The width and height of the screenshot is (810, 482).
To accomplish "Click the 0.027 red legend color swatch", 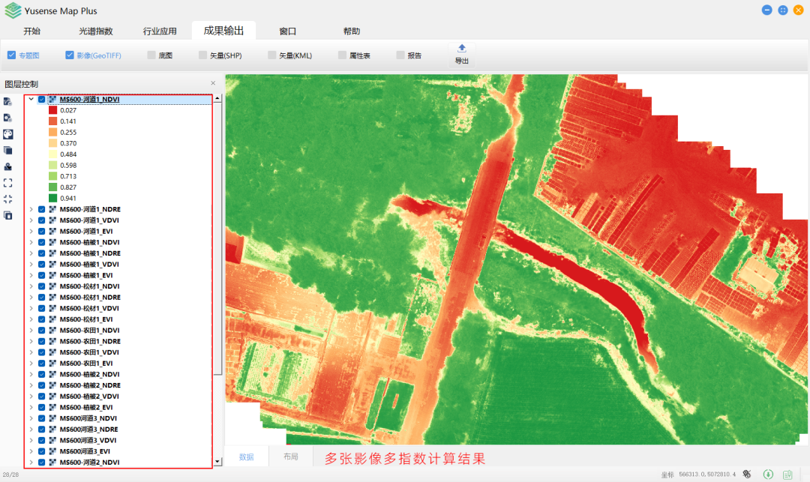I will click(52, 110).
